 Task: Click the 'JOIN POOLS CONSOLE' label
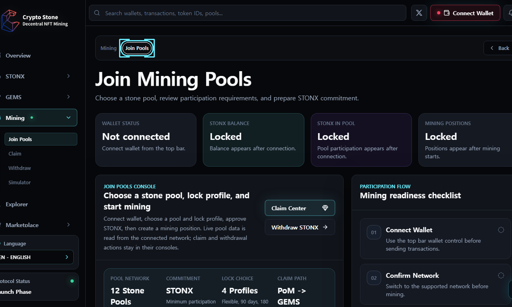pos(130,187)
